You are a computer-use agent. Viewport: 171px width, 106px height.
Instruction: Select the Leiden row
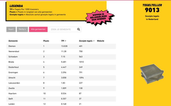pos(12,104)
